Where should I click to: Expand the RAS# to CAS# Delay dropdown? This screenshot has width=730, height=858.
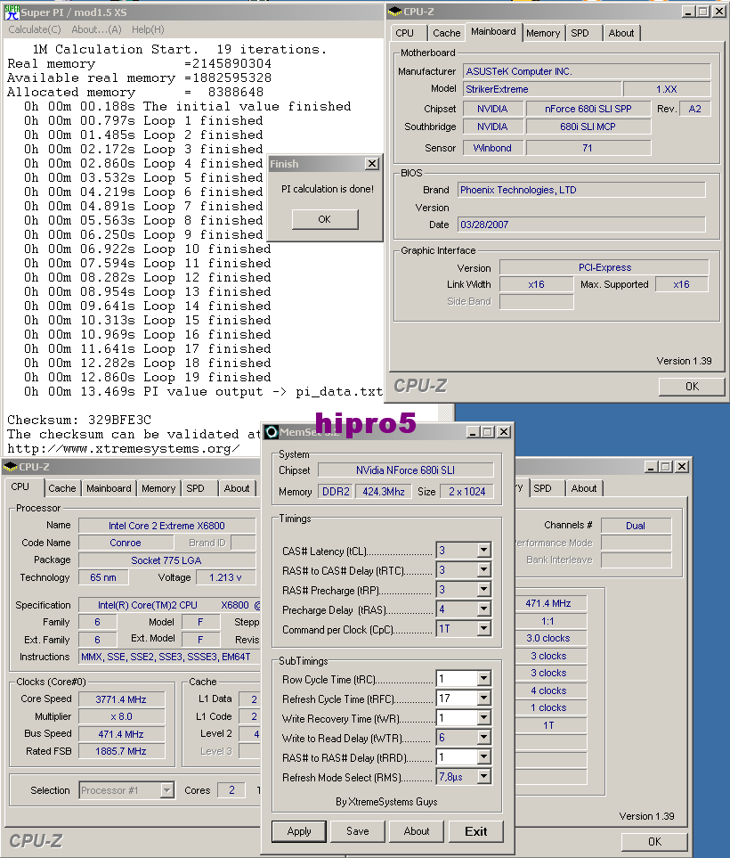point(484,569)
